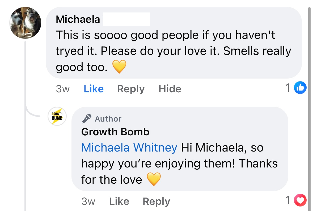Click the Author microphone badge icon

click(x=87, y=119)
